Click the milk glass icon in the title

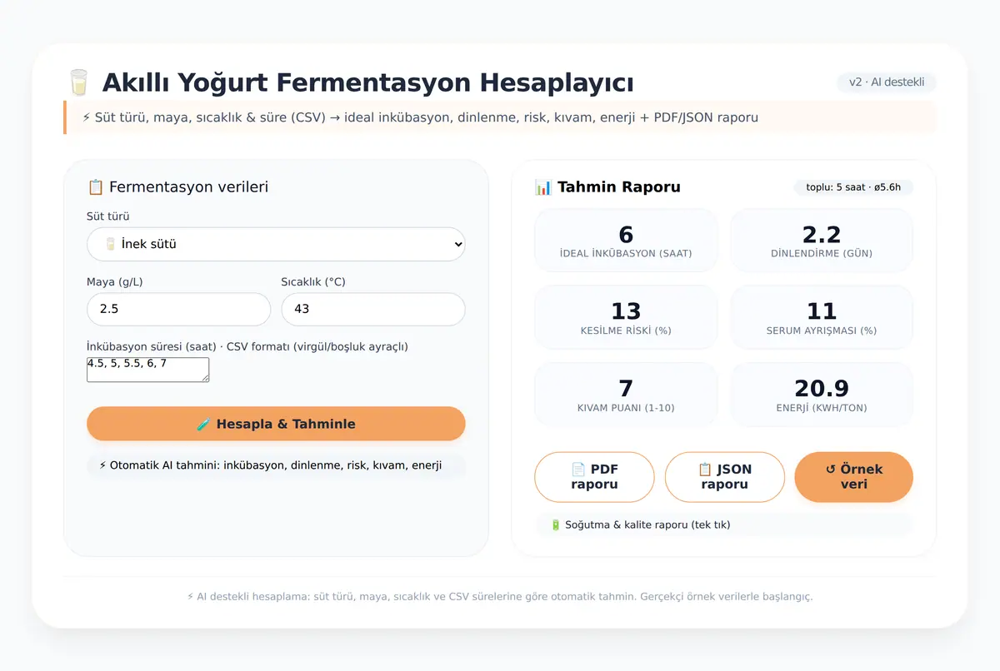pyautogui.click(x=78, y=83)
